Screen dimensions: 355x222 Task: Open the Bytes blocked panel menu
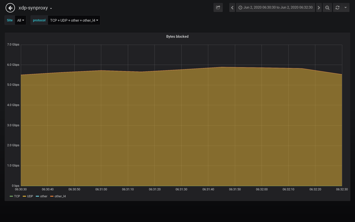pyautogui.click(x=177, y=36)
